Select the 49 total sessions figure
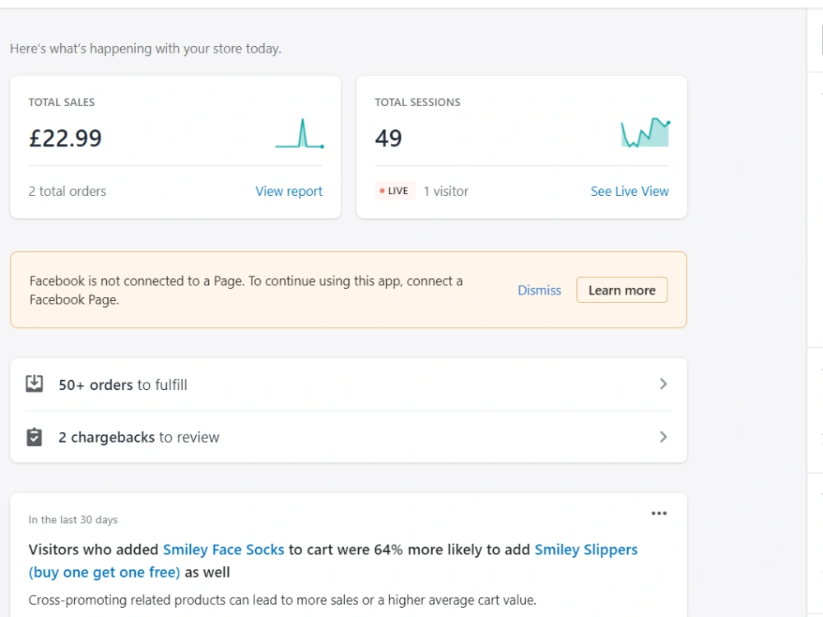This screenshot has width=823, height=617. [x=388, y=138]
